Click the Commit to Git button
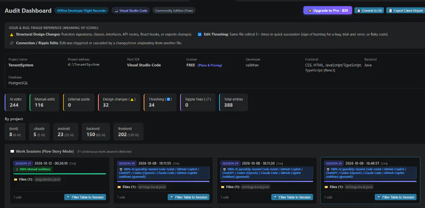 pyautogui.click(x=369, y=10)
